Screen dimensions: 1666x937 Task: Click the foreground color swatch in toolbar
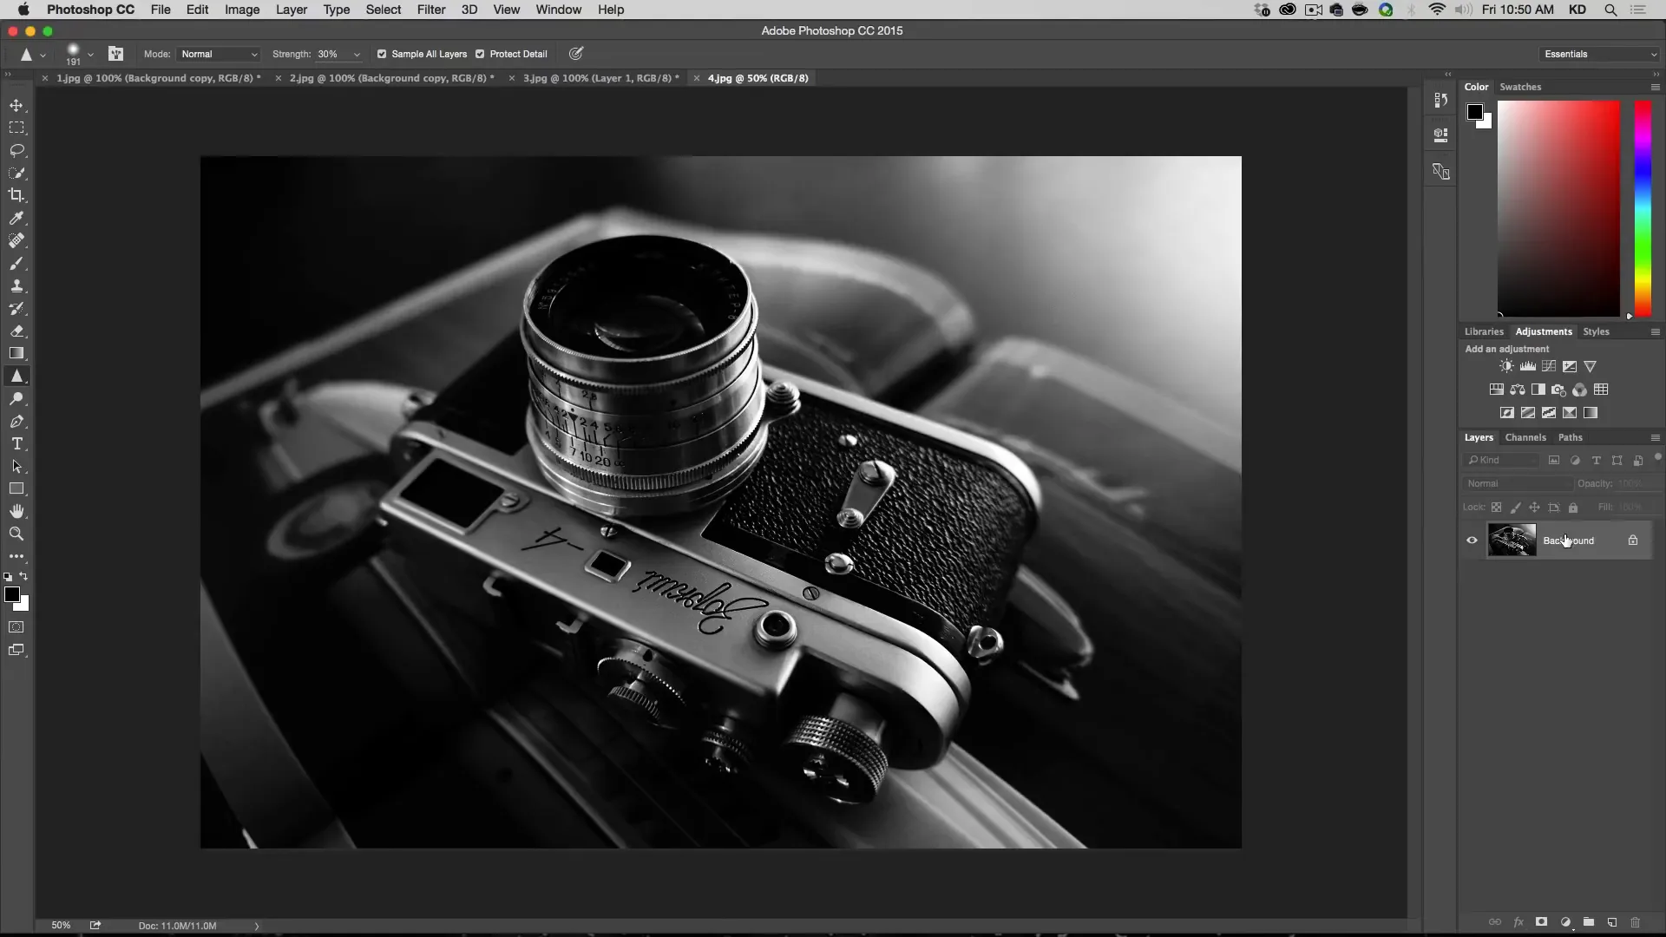(x=11, y=594)
